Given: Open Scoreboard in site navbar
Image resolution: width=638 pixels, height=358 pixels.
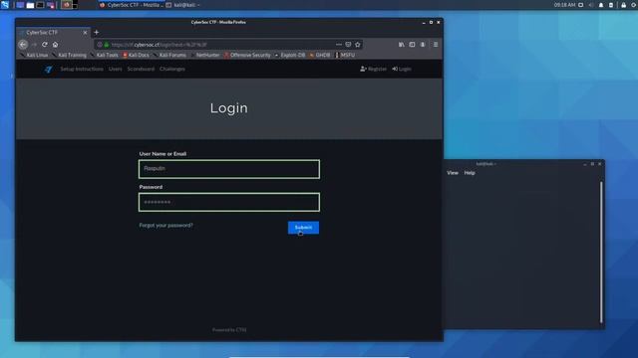Looking at the screenshot, I should (141, 69).
